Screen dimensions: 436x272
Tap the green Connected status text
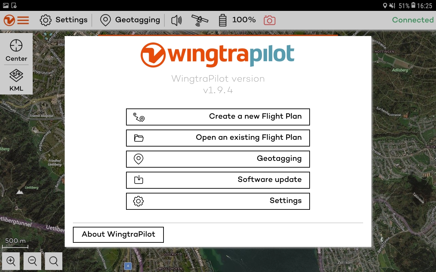tap(413, 20)
